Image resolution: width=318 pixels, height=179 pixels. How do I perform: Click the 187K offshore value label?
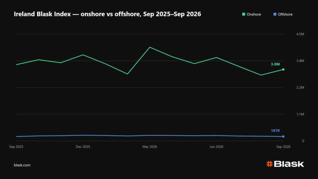(x=275, y=131)
